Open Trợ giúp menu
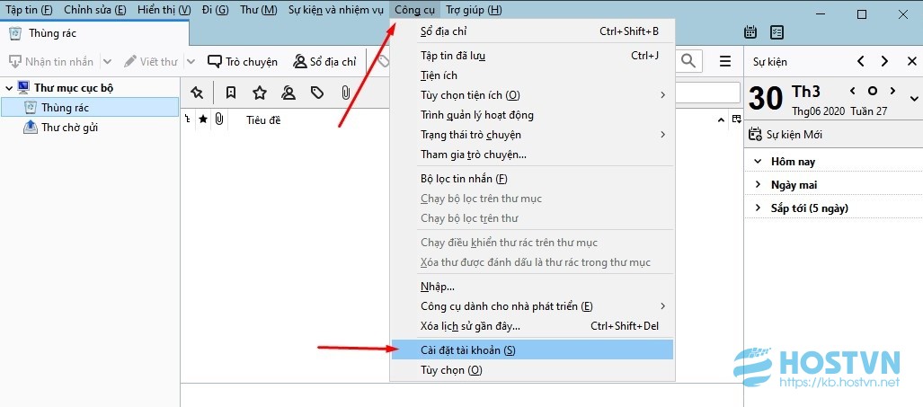This screenshot has width=923, height=407. (x=475, y=10)
